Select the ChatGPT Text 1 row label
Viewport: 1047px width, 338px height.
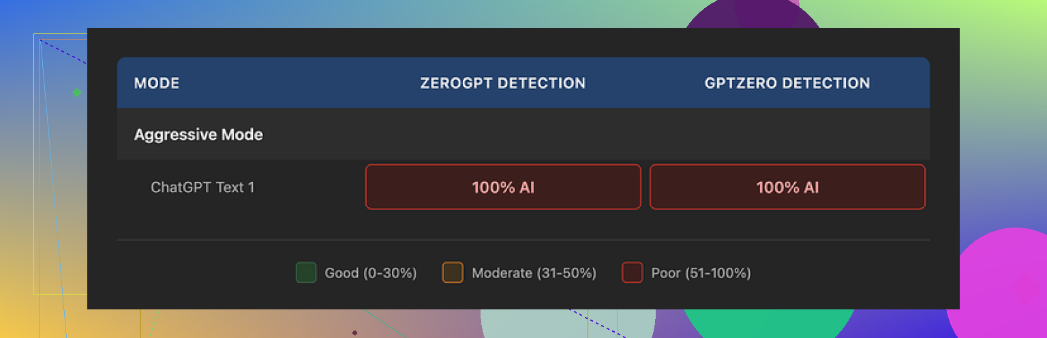pos(202,187)
